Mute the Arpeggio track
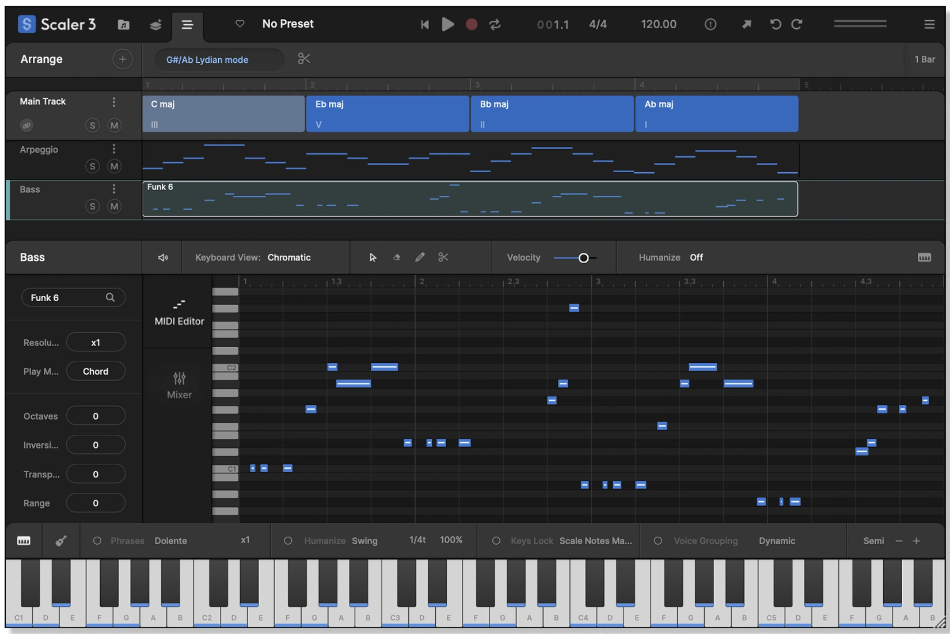The image size is (950, 634). tap(114, 166)
